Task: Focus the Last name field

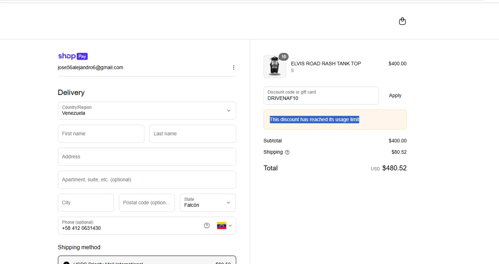Action: tap(193, 133)
